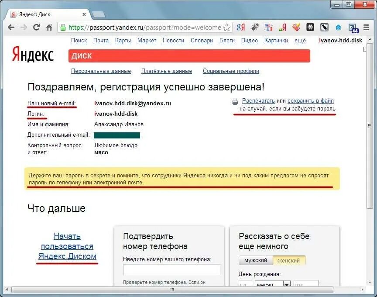
Task: Open the flag-style extension icon
Action: [x=268, y=28]
